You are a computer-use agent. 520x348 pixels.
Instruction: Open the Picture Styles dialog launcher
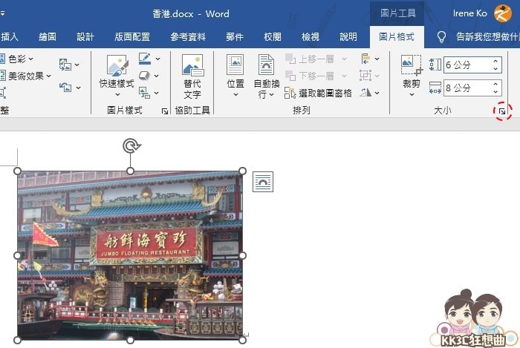[x=164, y=111]
